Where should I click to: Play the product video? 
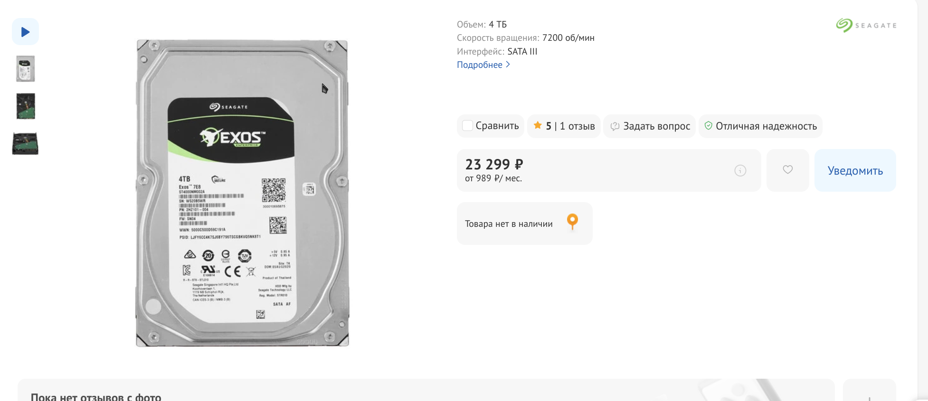(x=25, y=32)
